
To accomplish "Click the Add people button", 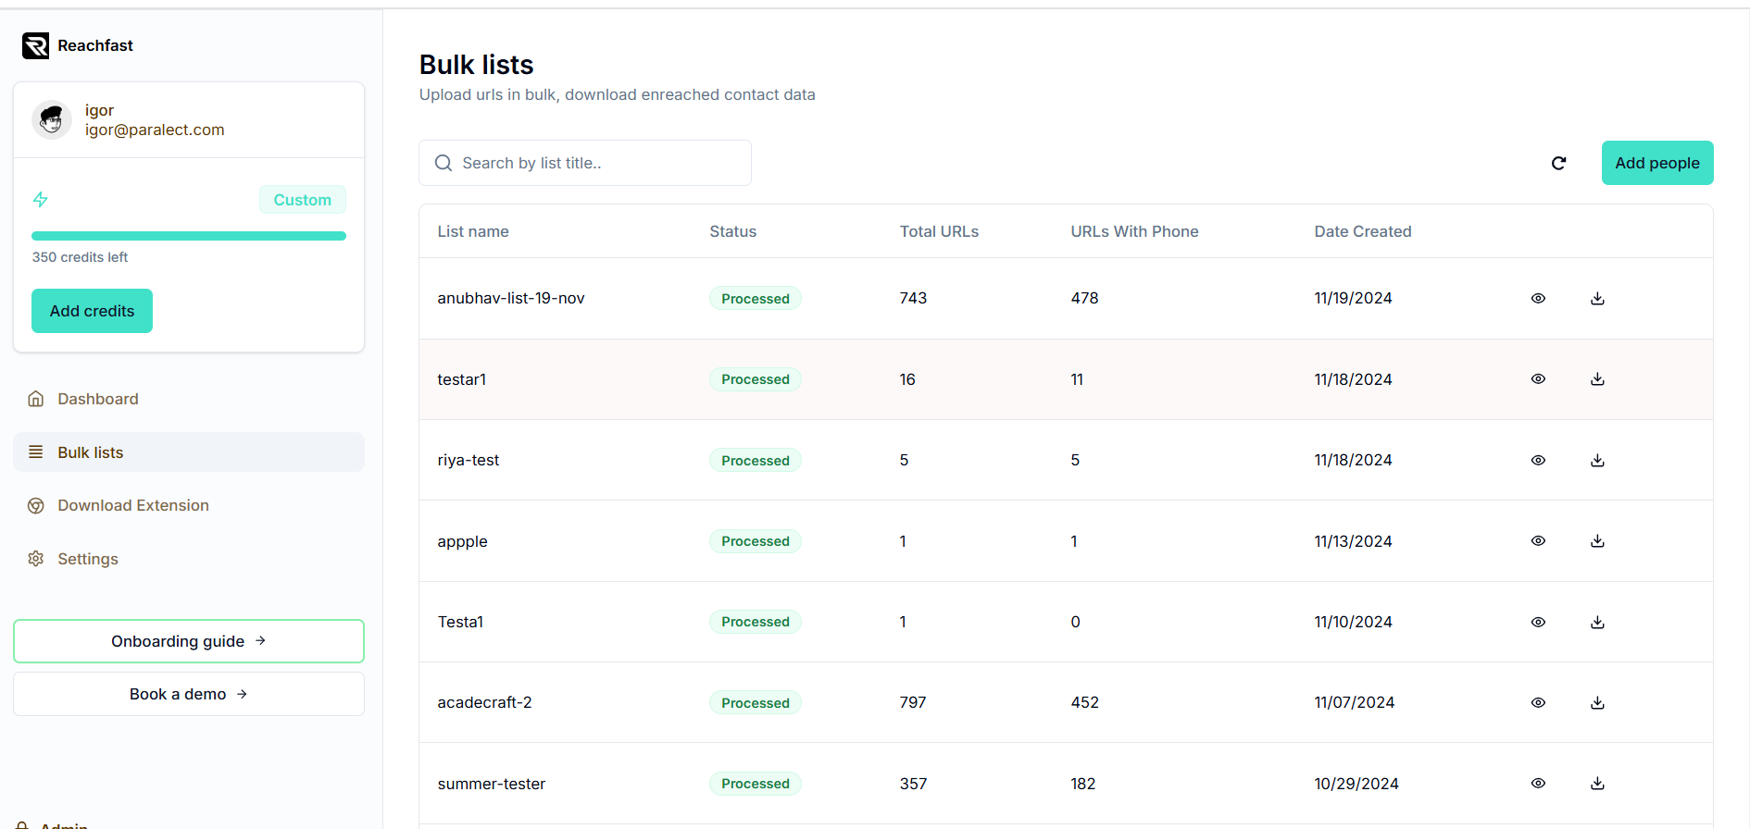I will pyautogui.click(x=1656, y=163).
